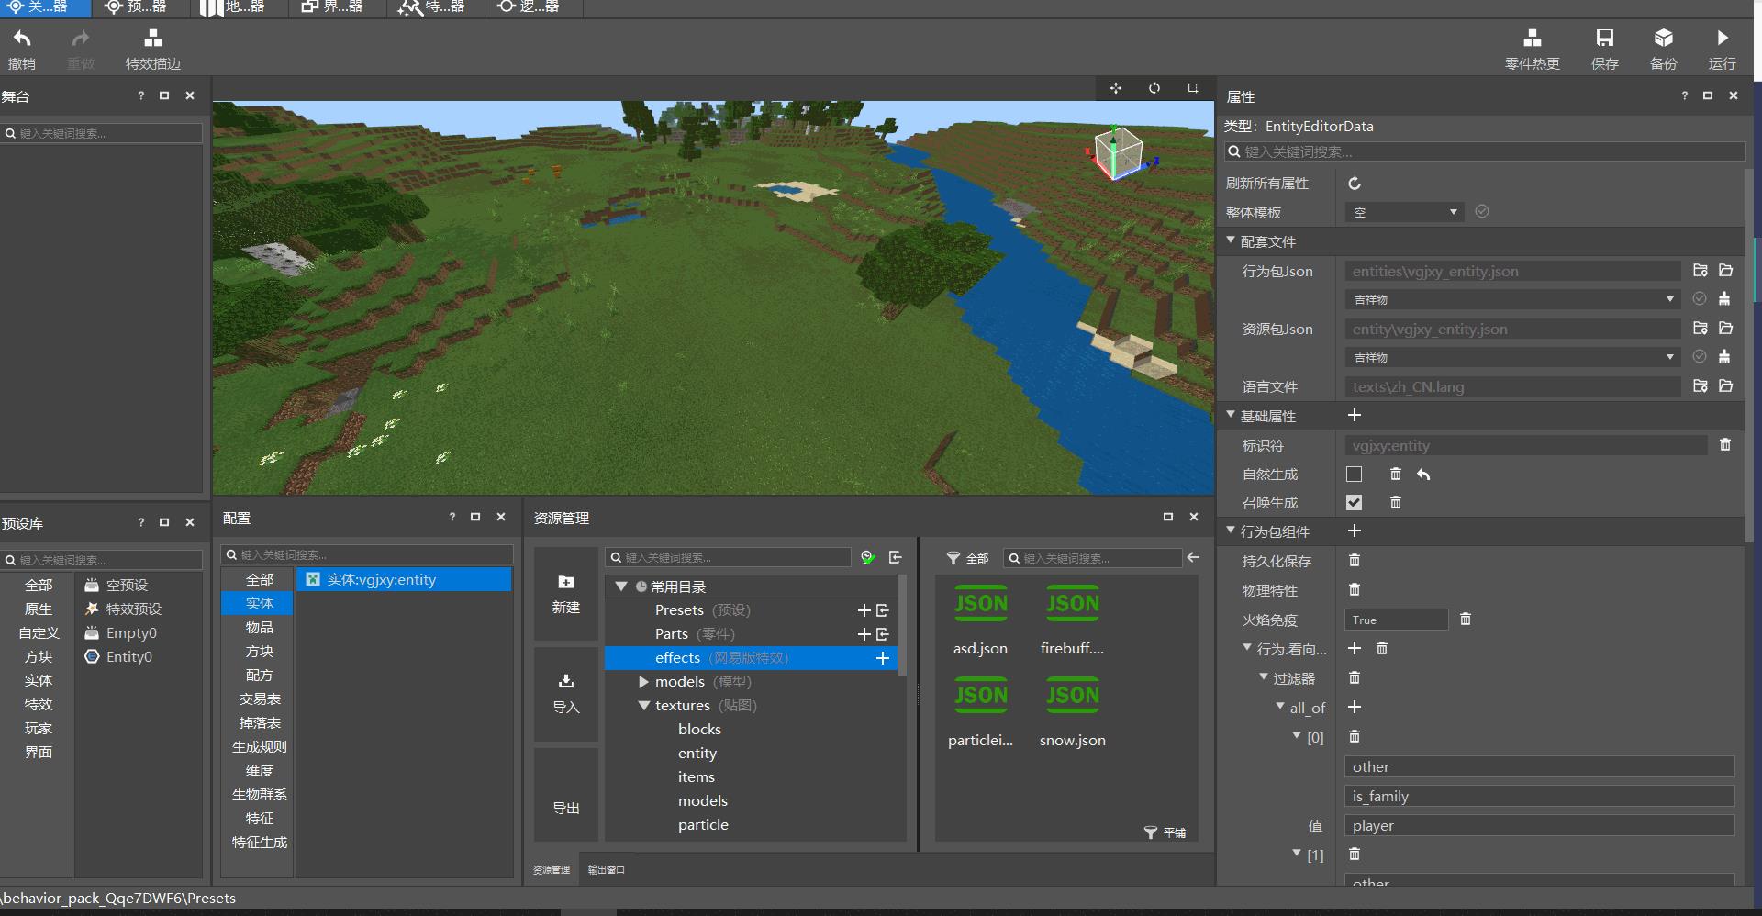1762x916 pixels.
Task: Delete the 标识符 property
Action: coord(1725,445)
